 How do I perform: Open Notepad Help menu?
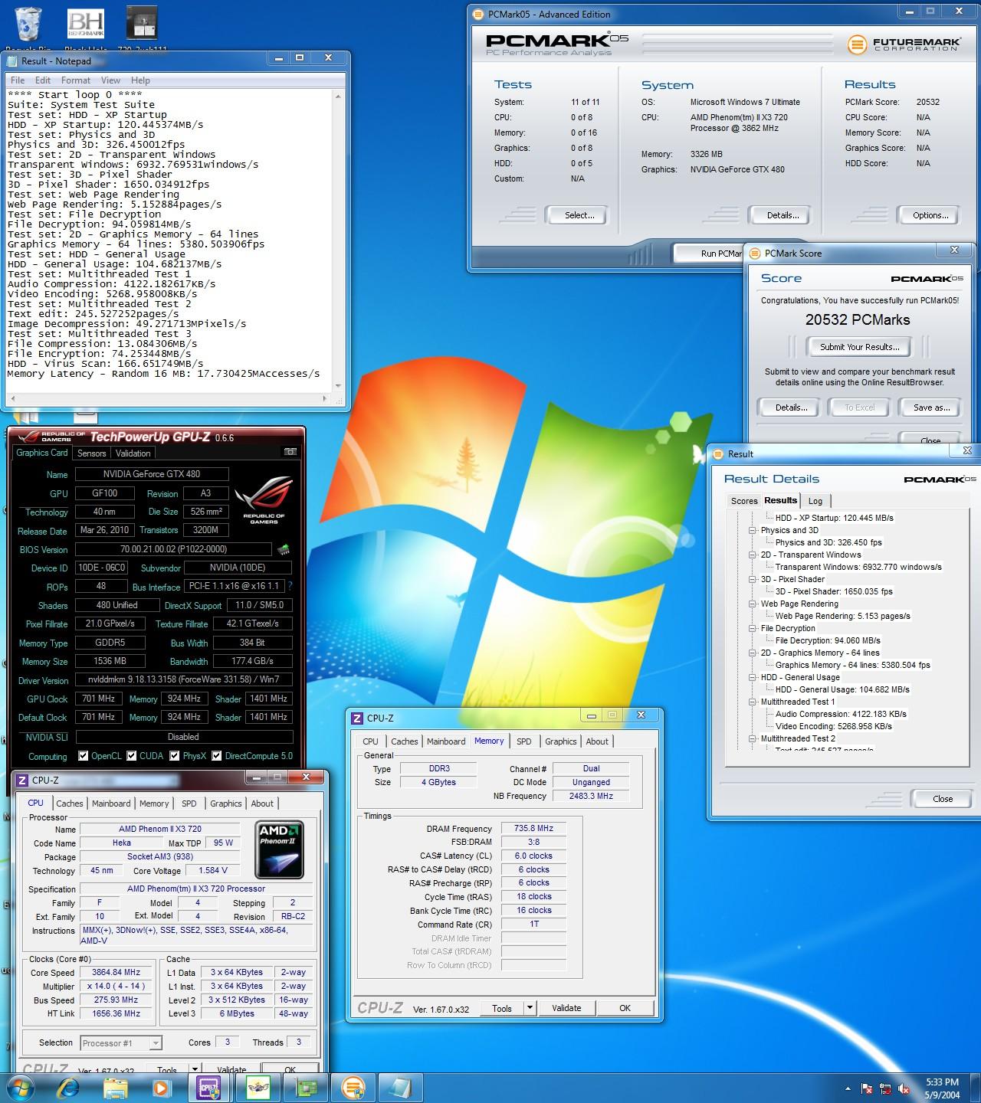(x=140, y=80)
